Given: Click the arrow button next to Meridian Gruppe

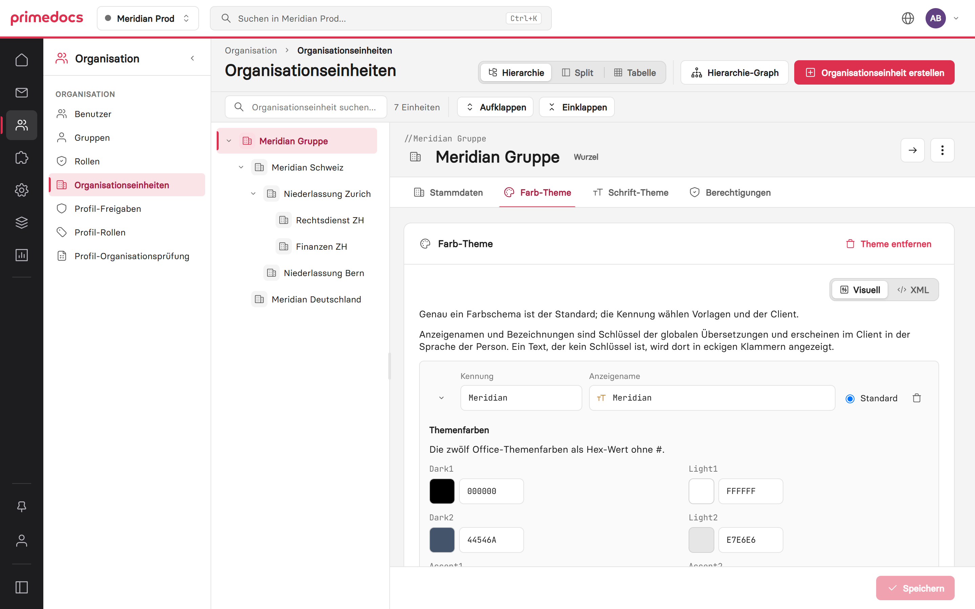Looking at the screenshot, I should [913, 150].
